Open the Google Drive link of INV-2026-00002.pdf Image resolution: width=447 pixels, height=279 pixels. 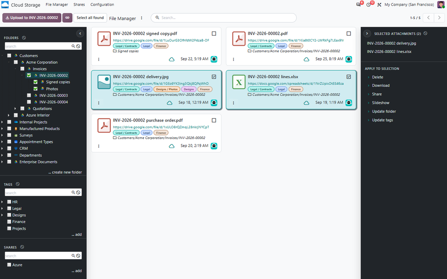coord(295,40)
